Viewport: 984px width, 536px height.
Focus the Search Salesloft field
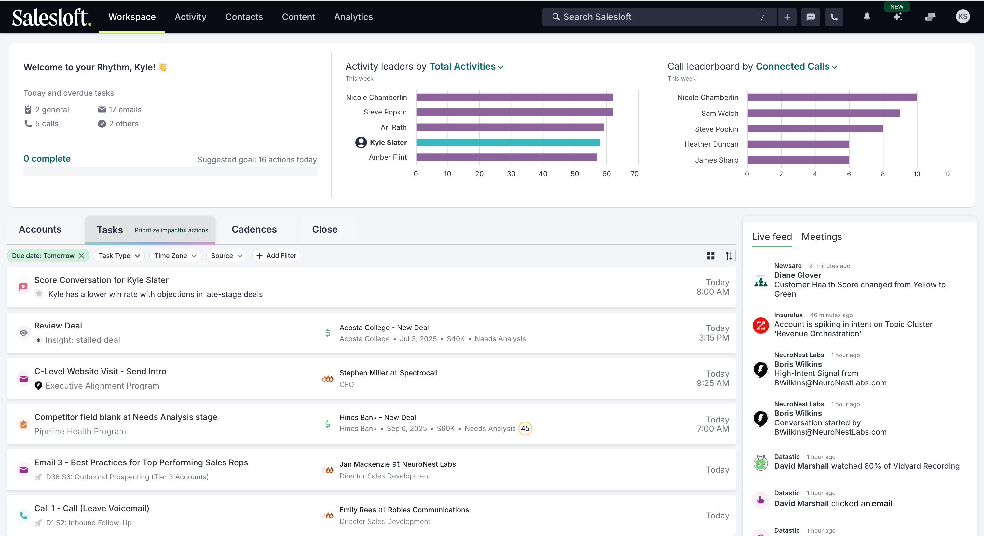(x=659, y=17)
